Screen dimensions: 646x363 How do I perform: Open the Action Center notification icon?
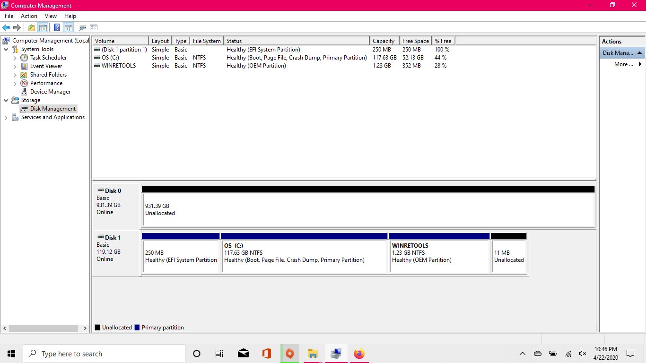pyautogui.click(x=630, y=354)
